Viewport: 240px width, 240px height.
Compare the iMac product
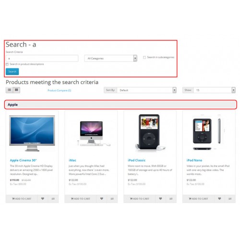tap(112, 199)
